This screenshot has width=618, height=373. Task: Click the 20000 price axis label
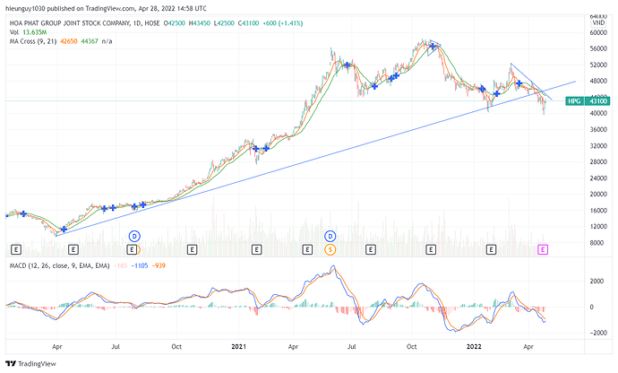(x=598, y=195)
